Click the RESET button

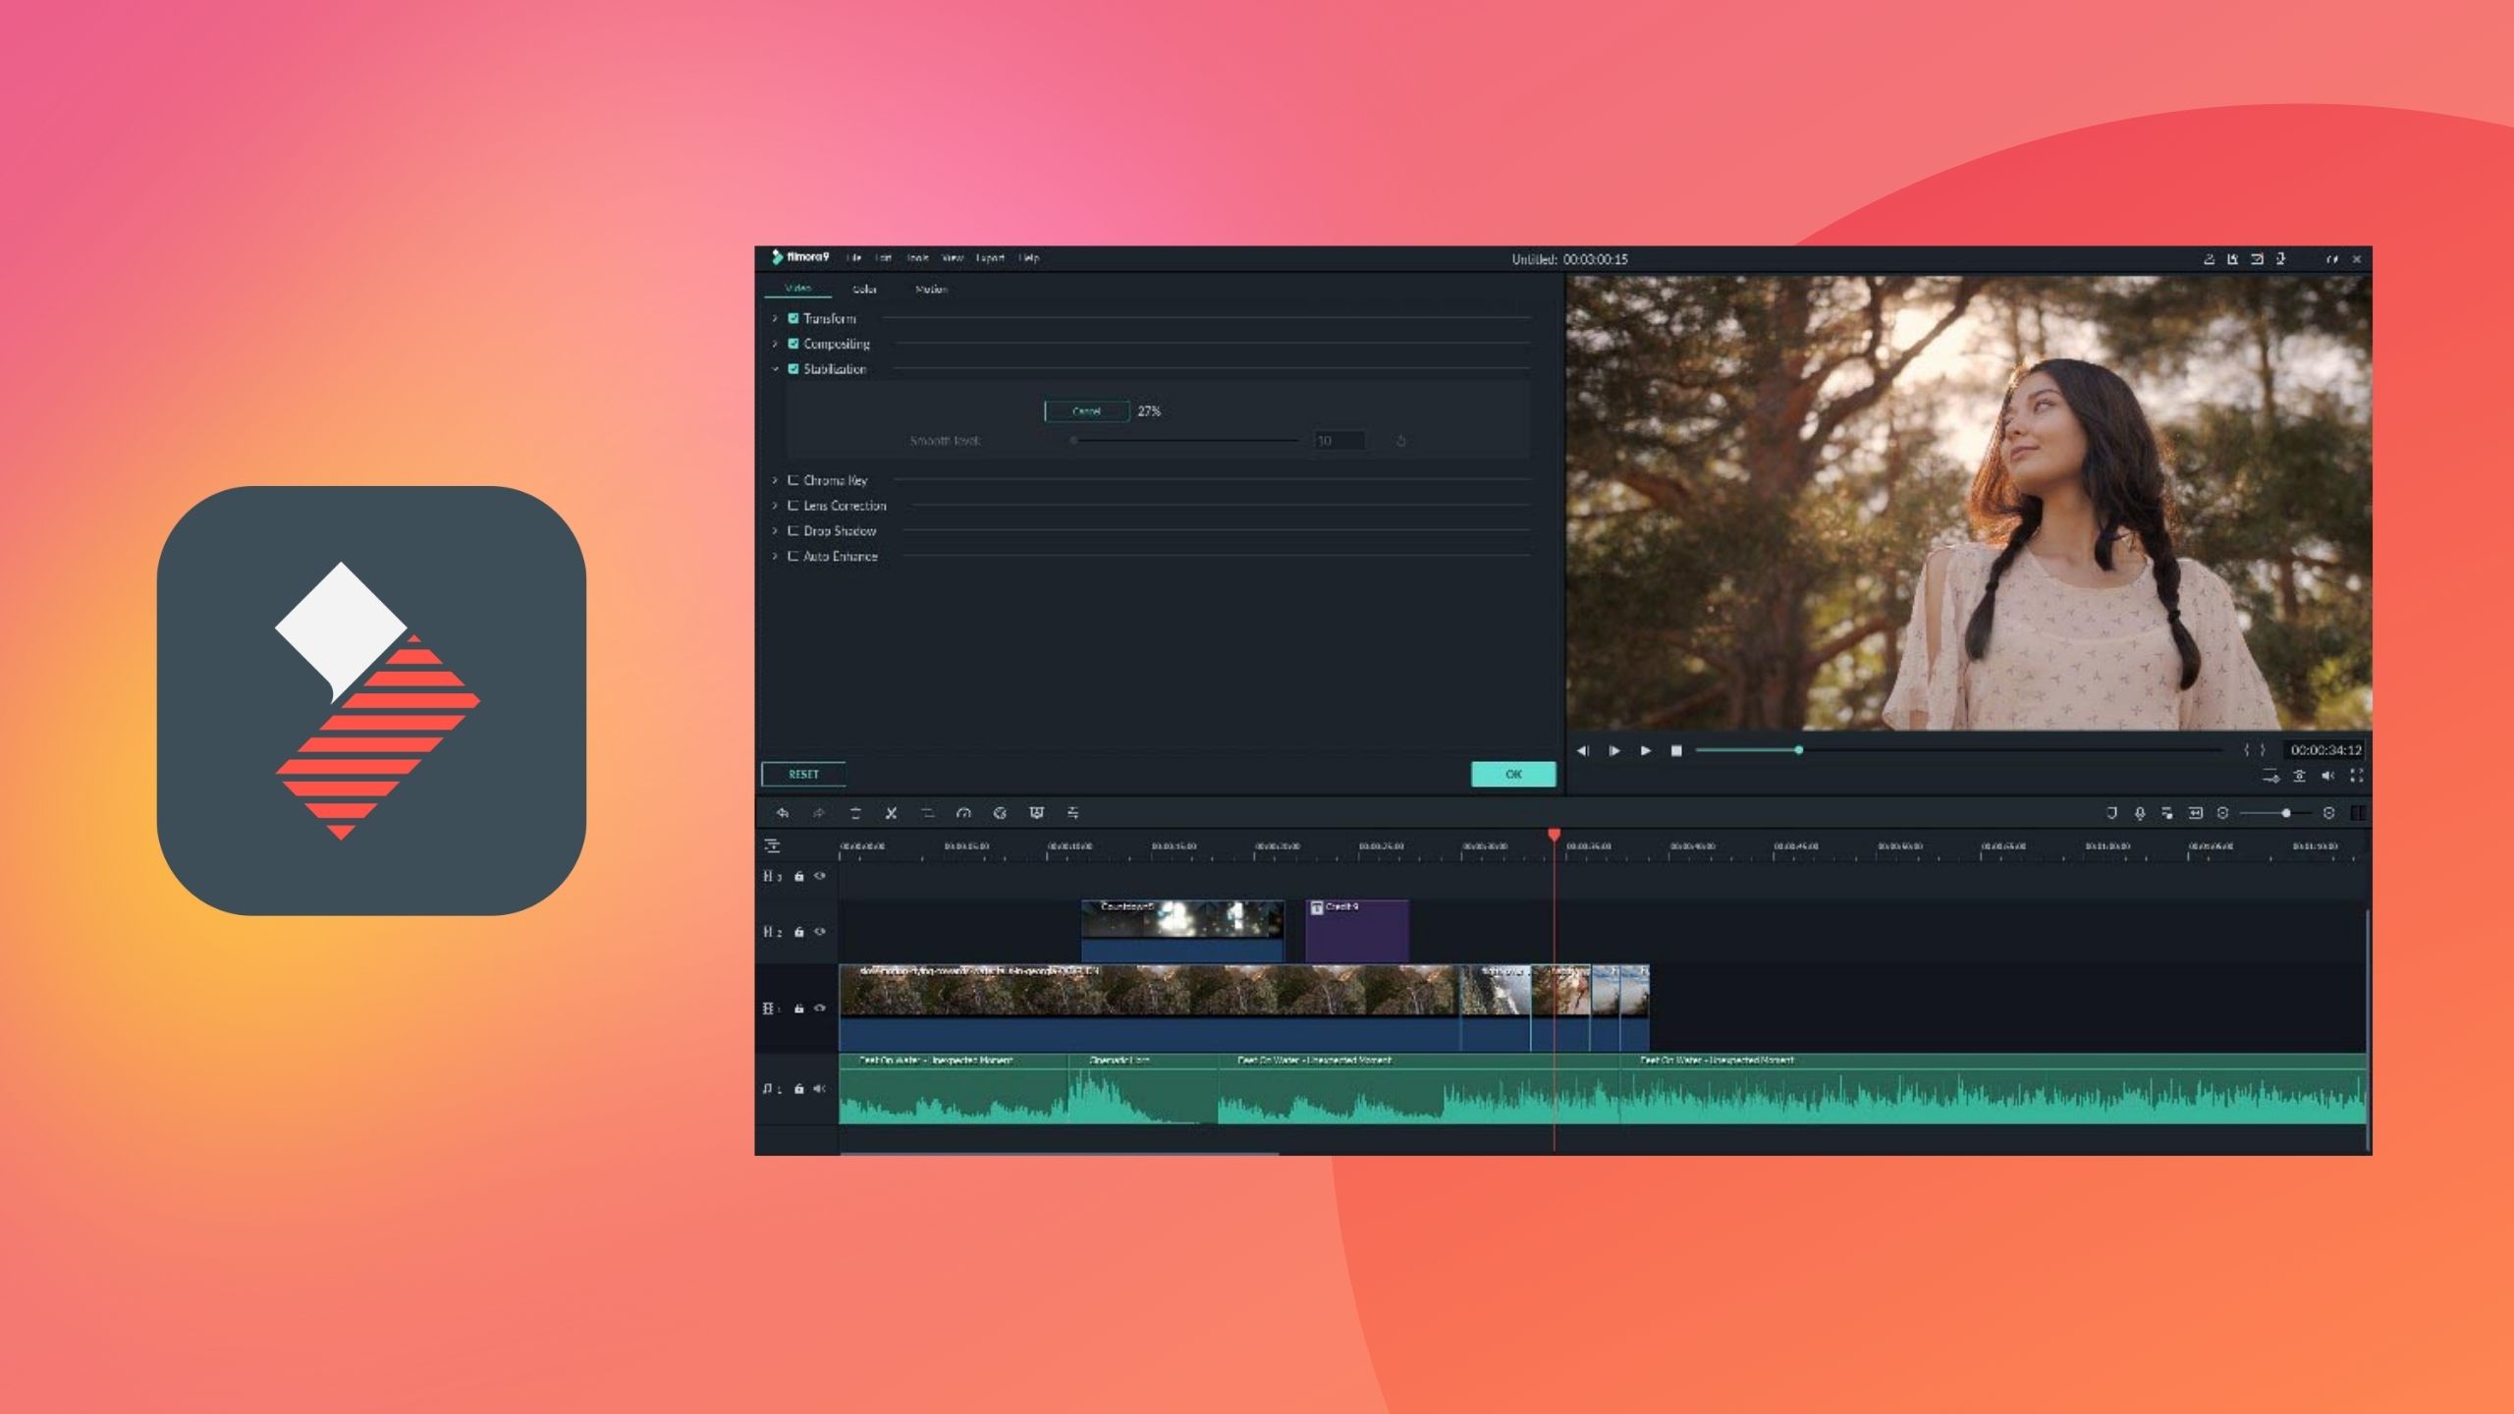(x=803, y=775)
